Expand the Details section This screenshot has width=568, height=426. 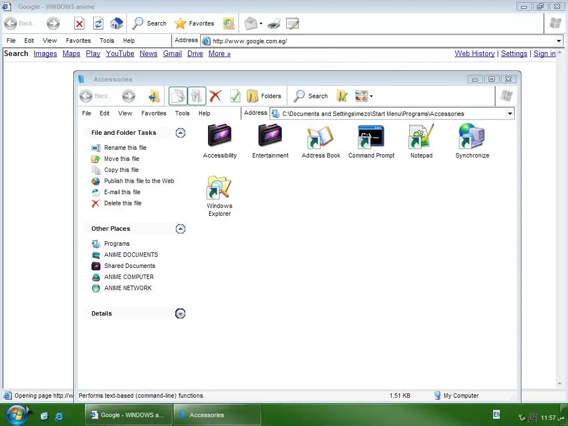180,313
